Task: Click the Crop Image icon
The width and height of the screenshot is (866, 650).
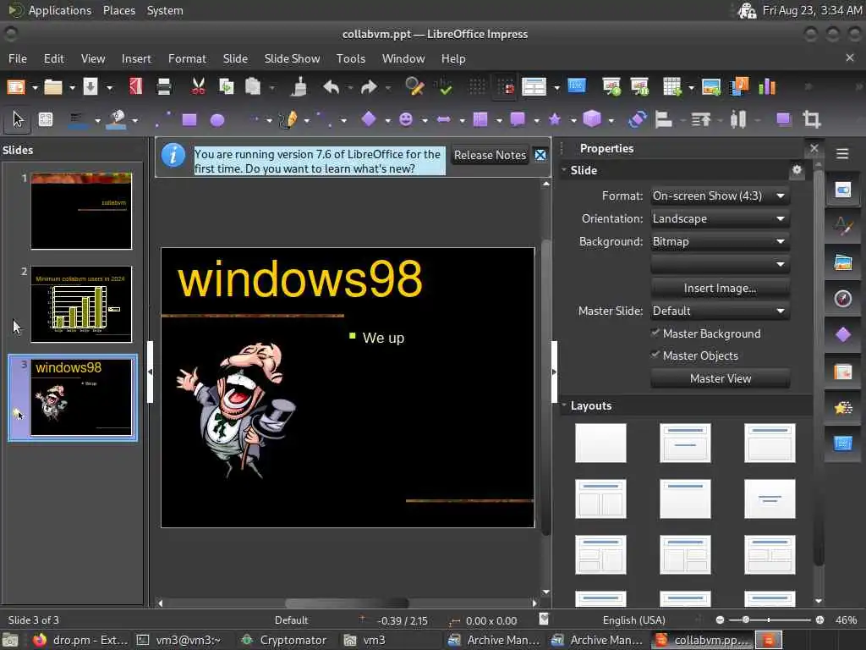Action: [x=811, y=119]
